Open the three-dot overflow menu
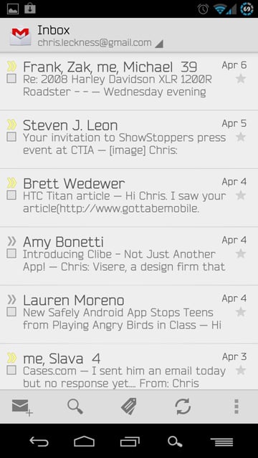This screenshot has width=258, height=458. 236,406
